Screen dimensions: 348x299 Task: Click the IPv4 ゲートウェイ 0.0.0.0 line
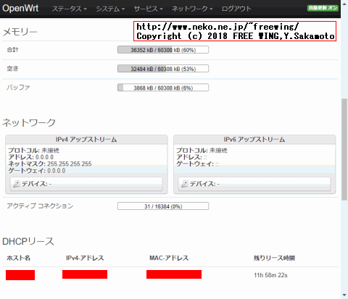click(x=37, y=171)
